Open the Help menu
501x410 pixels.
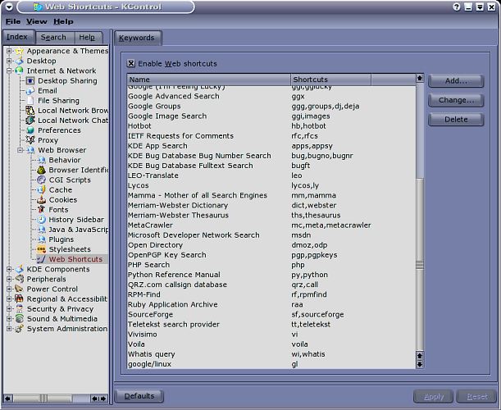pyautogui.click(x=64, y=21)
